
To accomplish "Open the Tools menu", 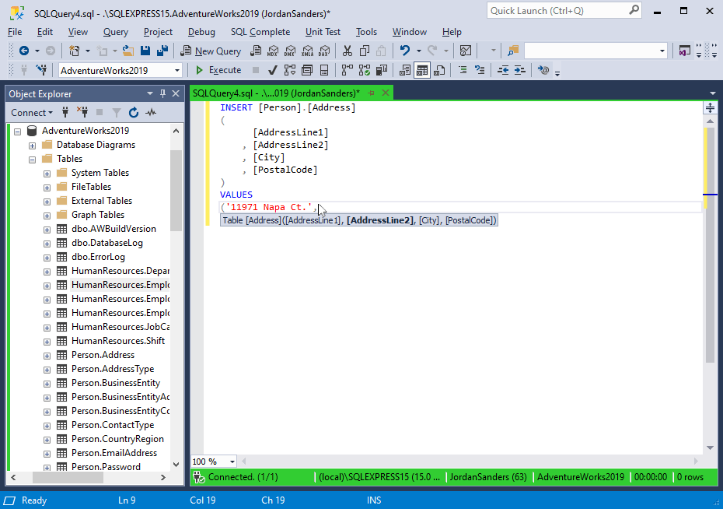I will pyautogui.click(x=366, y=32).
